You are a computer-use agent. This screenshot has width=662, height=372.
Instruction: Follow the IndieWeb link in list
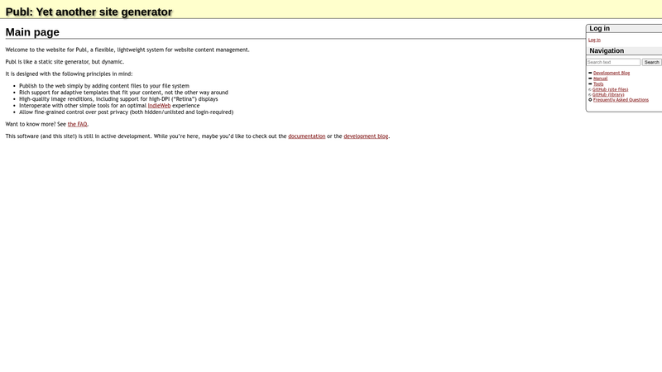coord(159,106)
